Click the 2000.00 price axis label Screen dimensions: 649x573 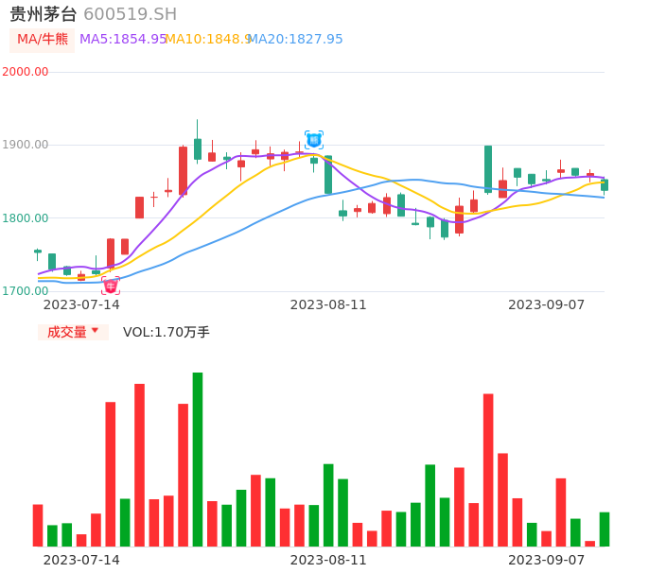(26, 72)
